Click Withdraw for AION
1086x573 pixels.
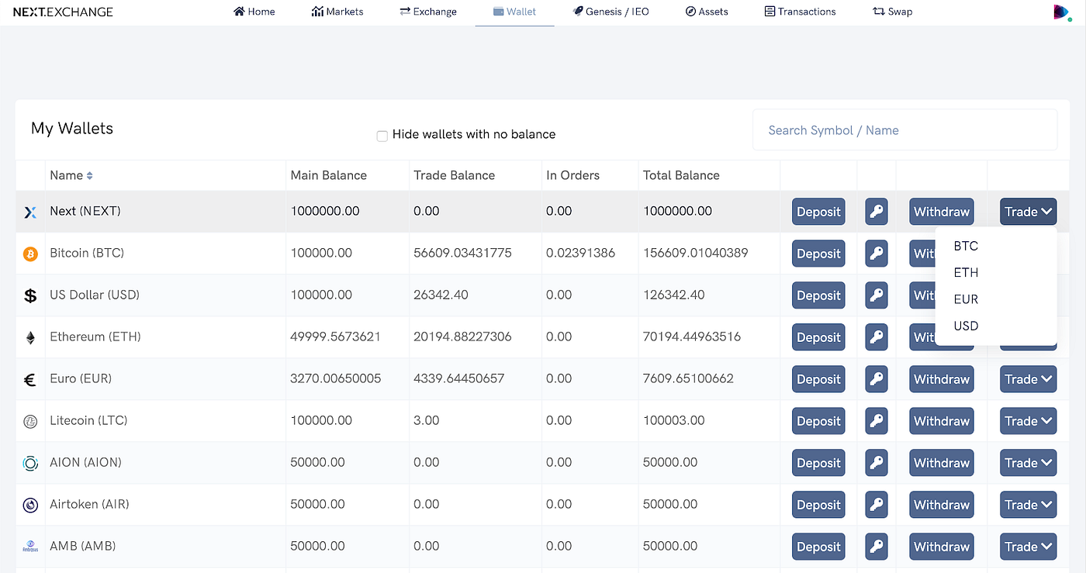point(942,463)
